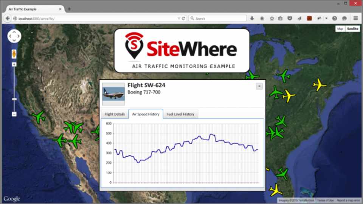
Task: Click the map zoom slider handle
Action: click(14, 99)
